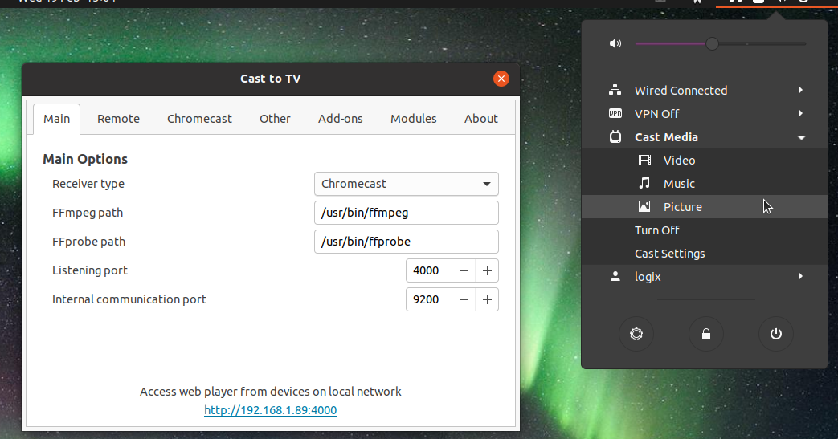Click the Wired Connected menu label
Screen dimensions: 838x439
681,90
